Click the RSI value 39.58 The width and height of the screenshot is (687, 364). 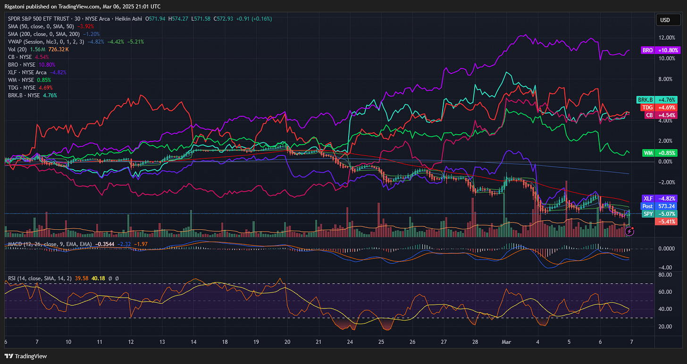click(x=82, y=278)
